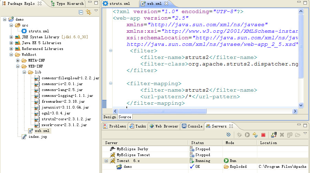Expand the JRE System Library node
Image resolution: width=310 pixels, height=173 pixels.
tap(11, 37)
